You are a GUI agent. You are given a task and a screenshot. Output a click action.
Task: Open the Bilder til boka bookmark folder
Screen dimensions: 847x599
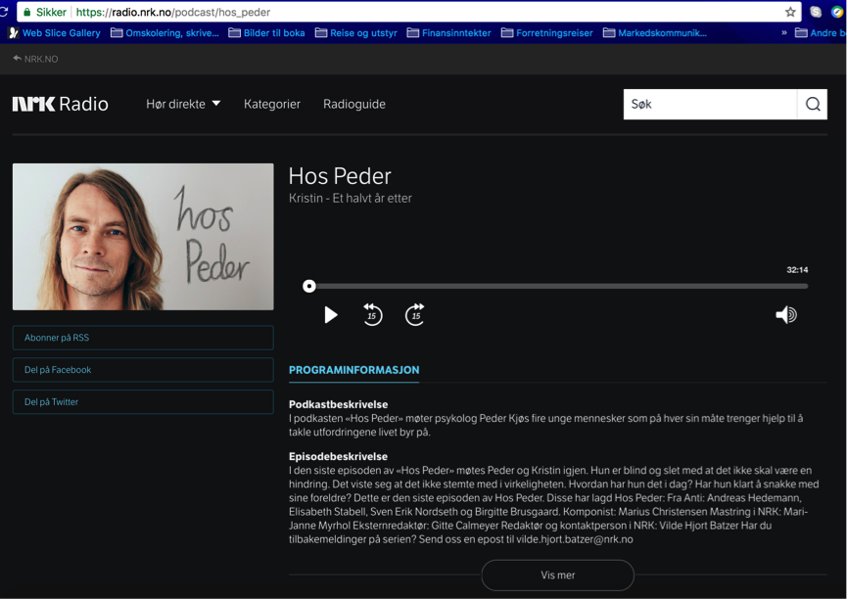[x=266, y=33]
